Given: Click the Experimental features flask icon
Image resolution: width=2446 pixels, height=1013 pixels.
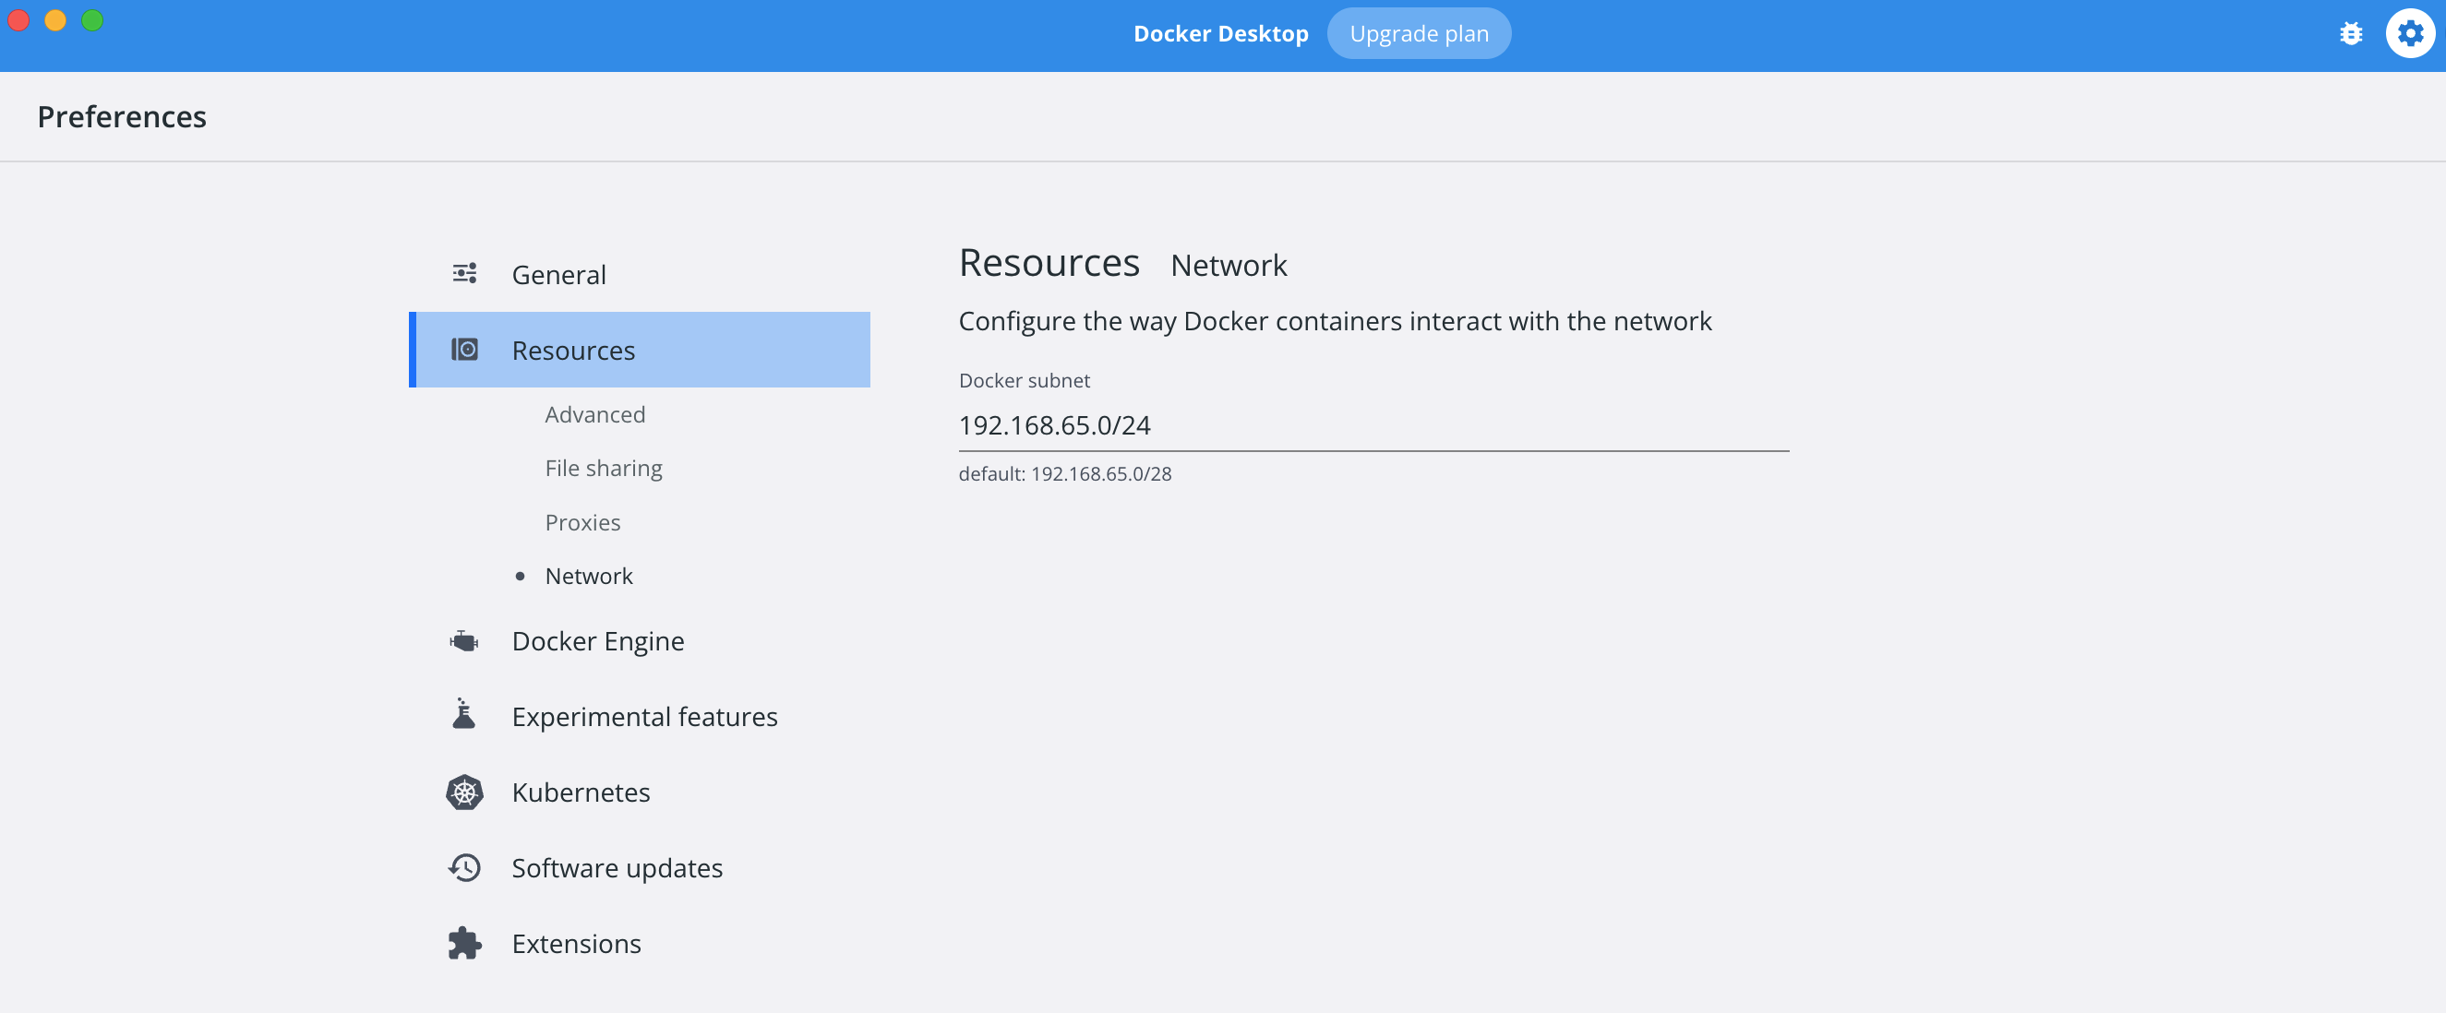Looking at the screenshot, I should pyautogui.click(x=464, y=715).
